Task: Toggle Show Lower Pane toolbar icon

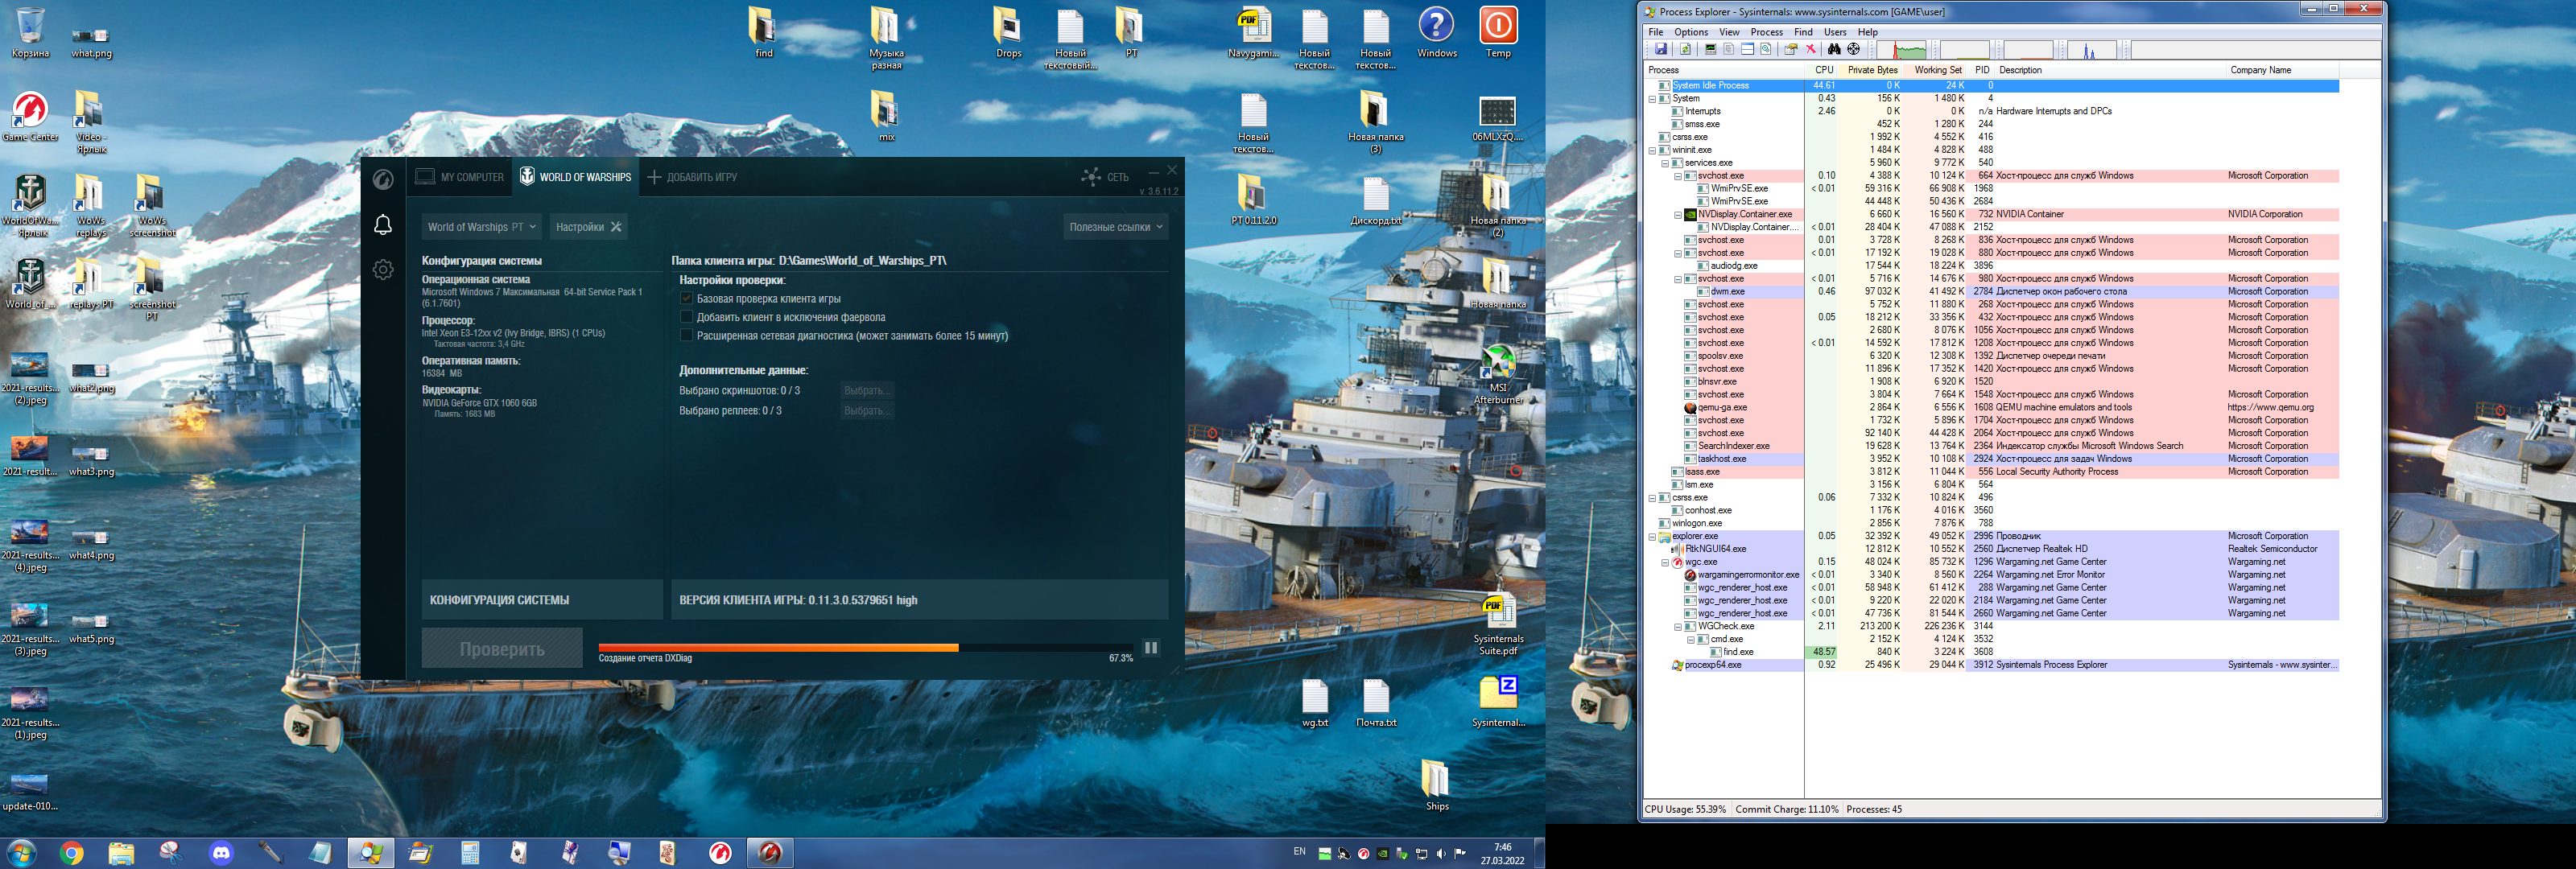Action: pyautogui.click(x=1748, y=49)
